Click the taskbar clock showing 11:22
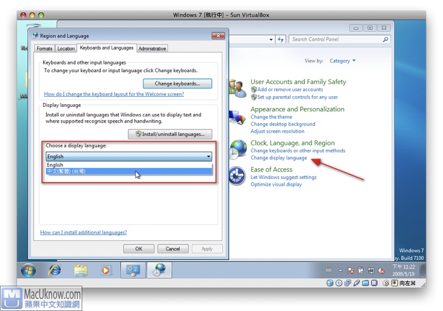The width and height of the screenshot is (443, 311). tap(404, 271)
